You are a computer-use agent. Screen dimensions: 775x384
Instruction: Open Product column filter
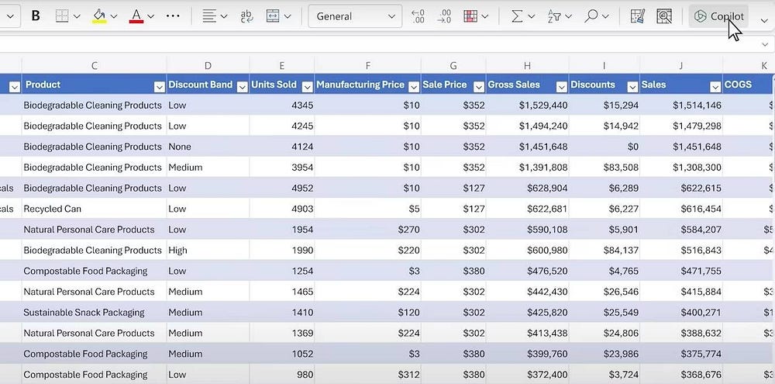coord(159,87)
